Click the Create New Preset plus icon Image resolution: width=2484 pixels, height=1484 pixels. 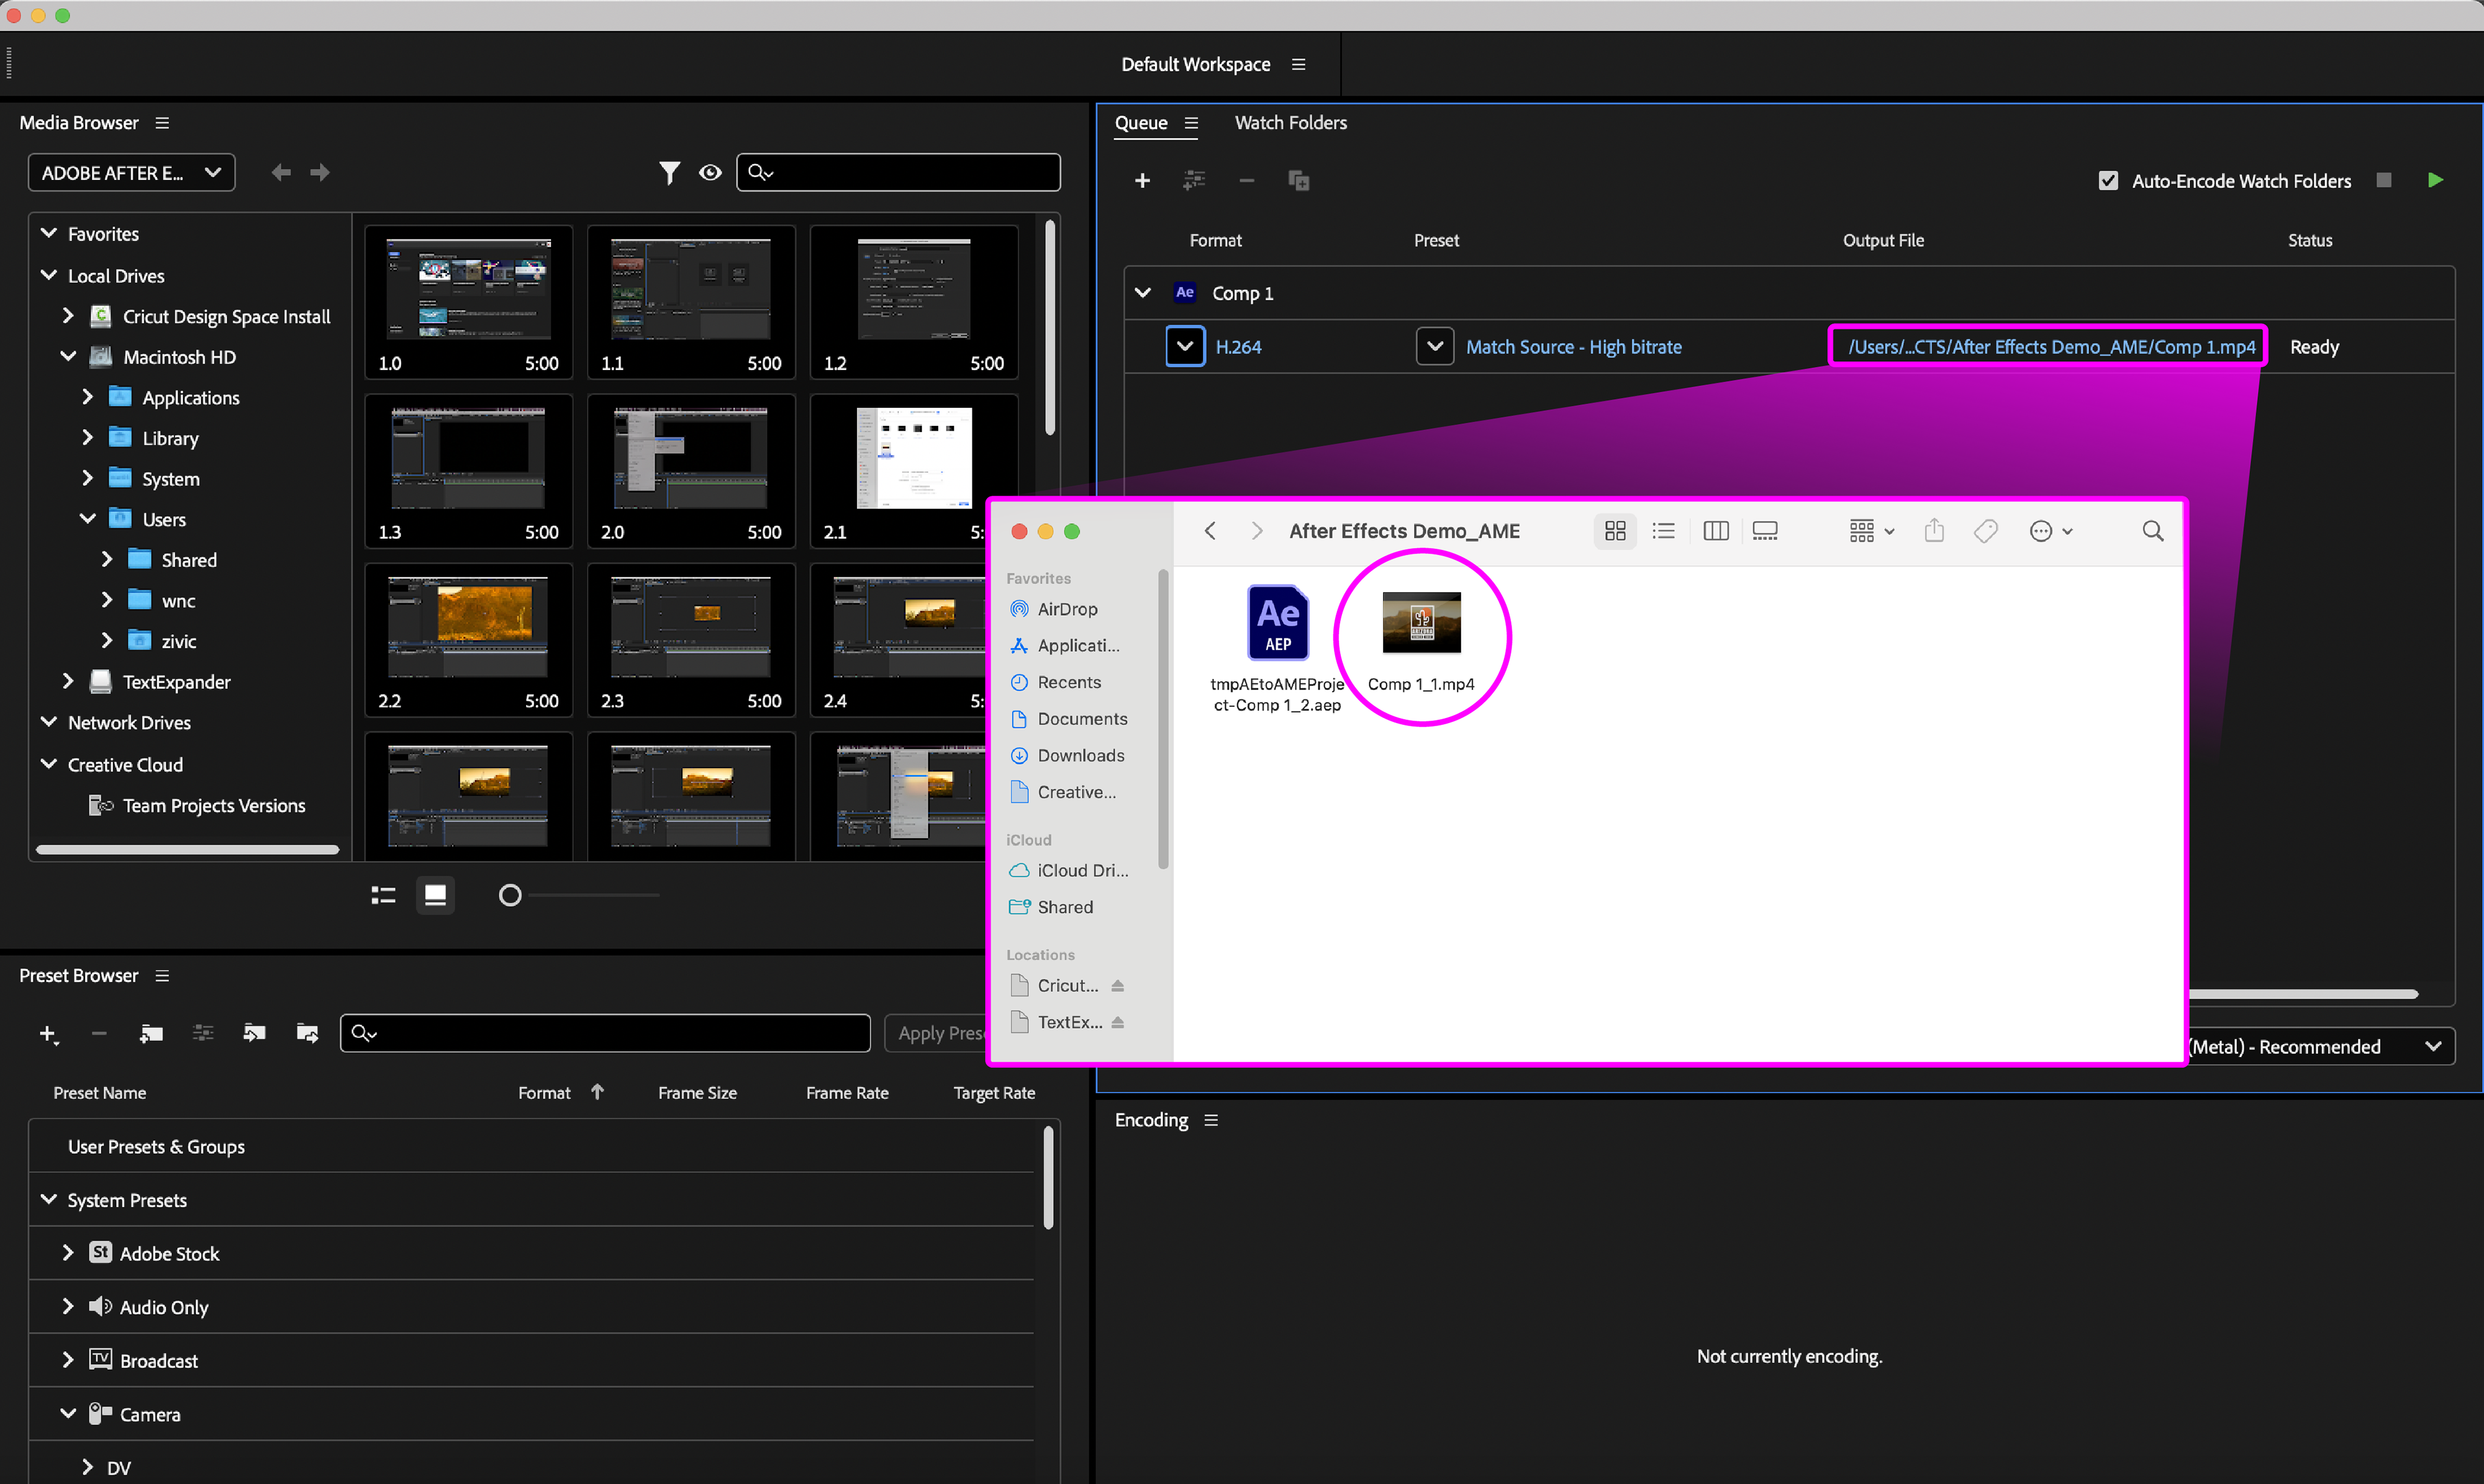coord(47,1033)
